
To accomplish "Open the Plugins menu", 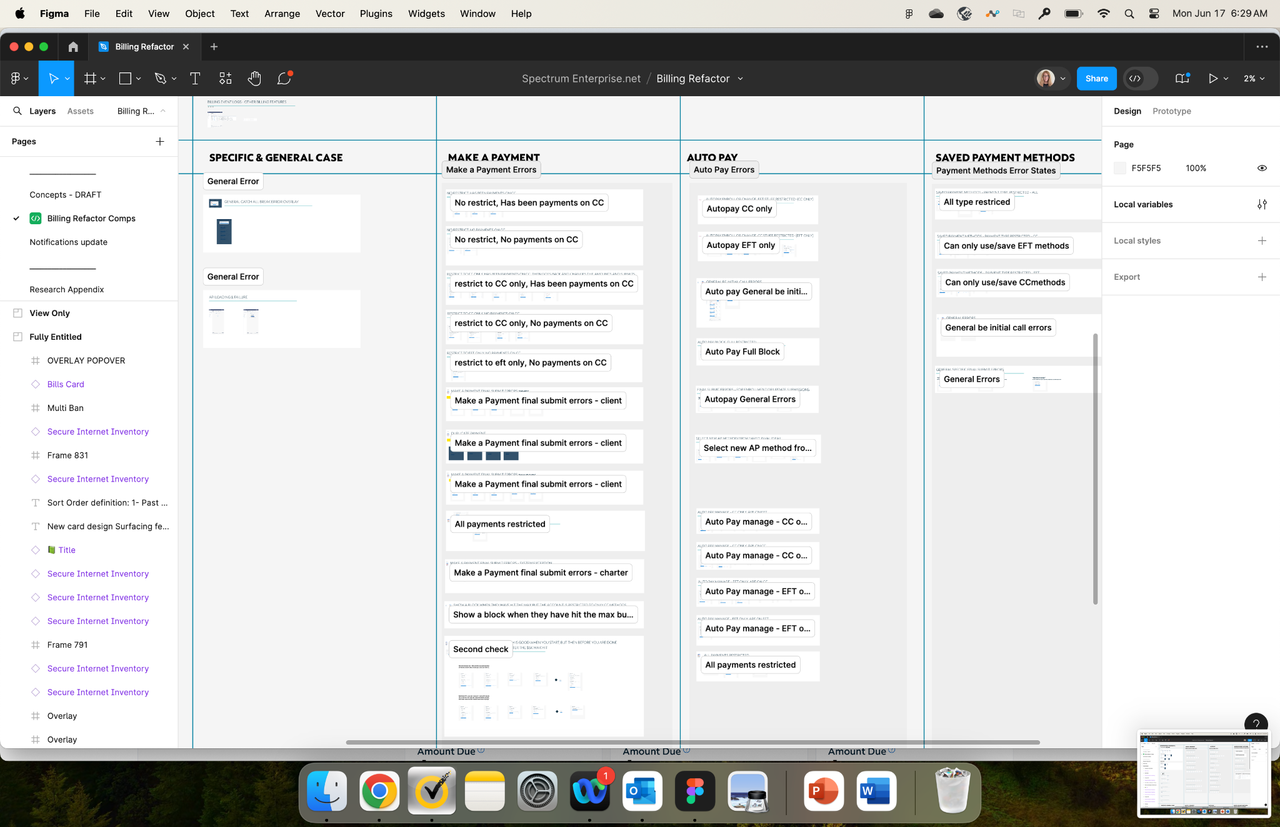I will click(x=376, y=13).
